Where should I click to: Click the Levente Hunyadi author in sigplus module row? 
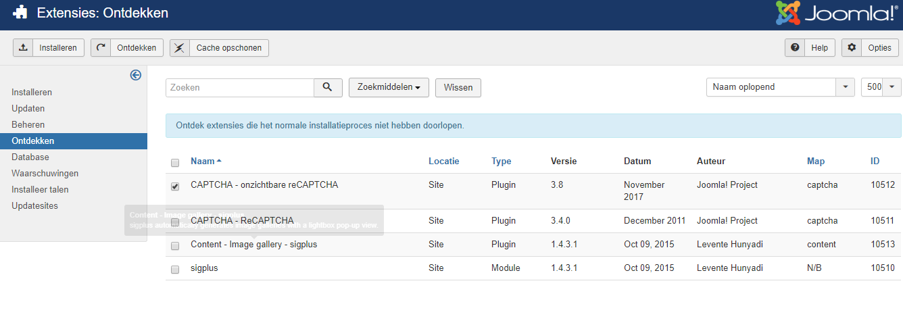click(x=730, y=268)
